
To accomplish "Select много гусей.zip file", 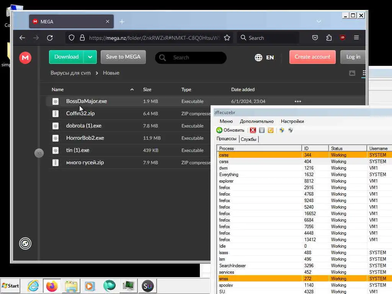I will coord(85,162).
